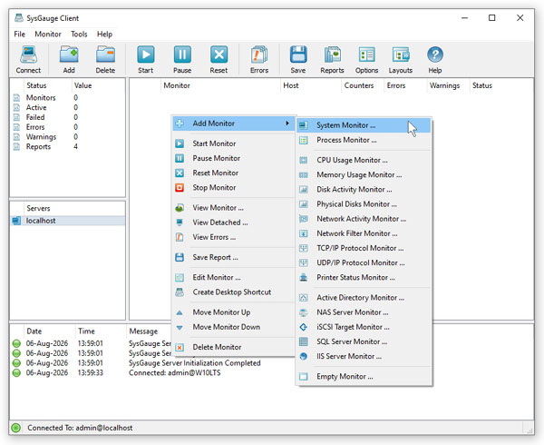Image resolution: width=544 pixels, height=445 pixels.
Task: Open the Errors toolbar icon
Action: (259, 59)
